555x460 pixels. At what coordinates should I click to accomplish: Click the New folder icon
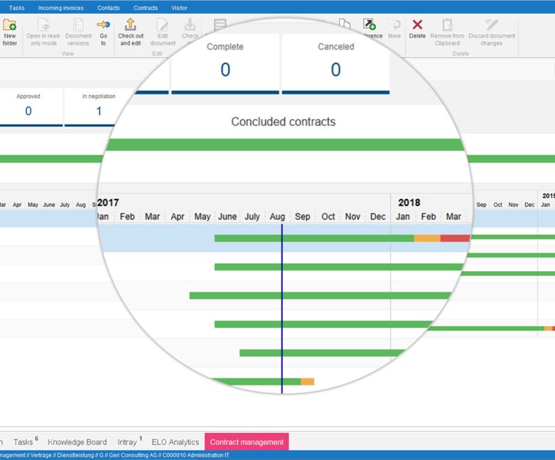coord(9,25)
